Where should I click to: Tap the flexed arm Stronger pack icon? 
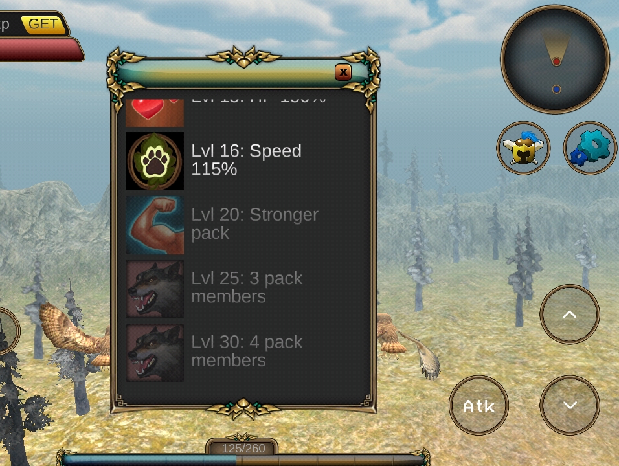[155, 225]
